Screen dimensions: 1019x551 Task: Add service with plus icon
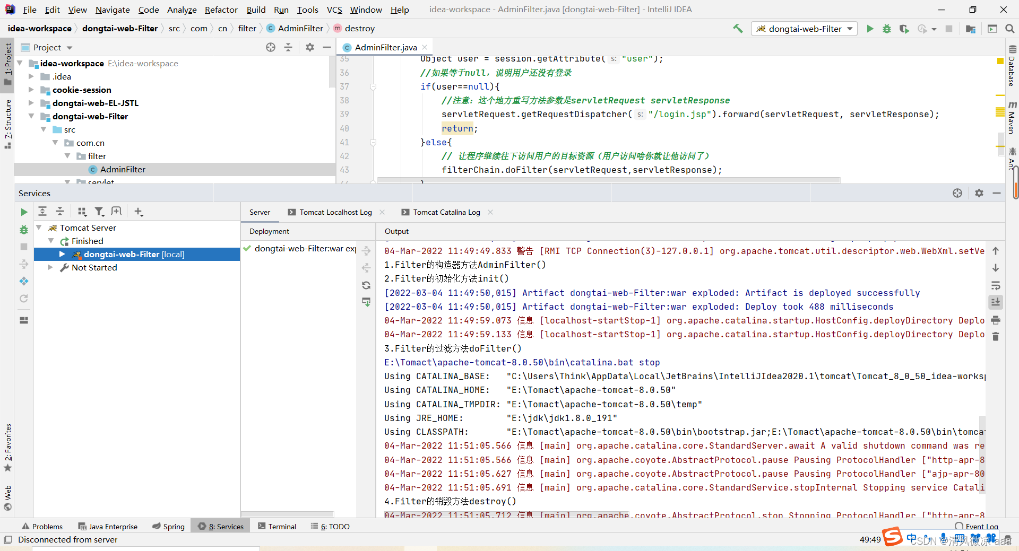tap(139, 212)
